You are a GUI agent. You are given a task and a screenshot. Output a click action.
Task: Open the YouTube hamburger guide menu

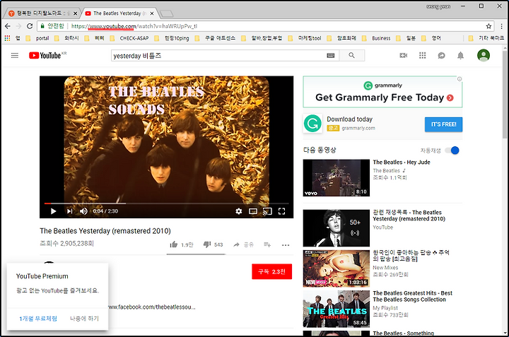[x=15, y=56]
